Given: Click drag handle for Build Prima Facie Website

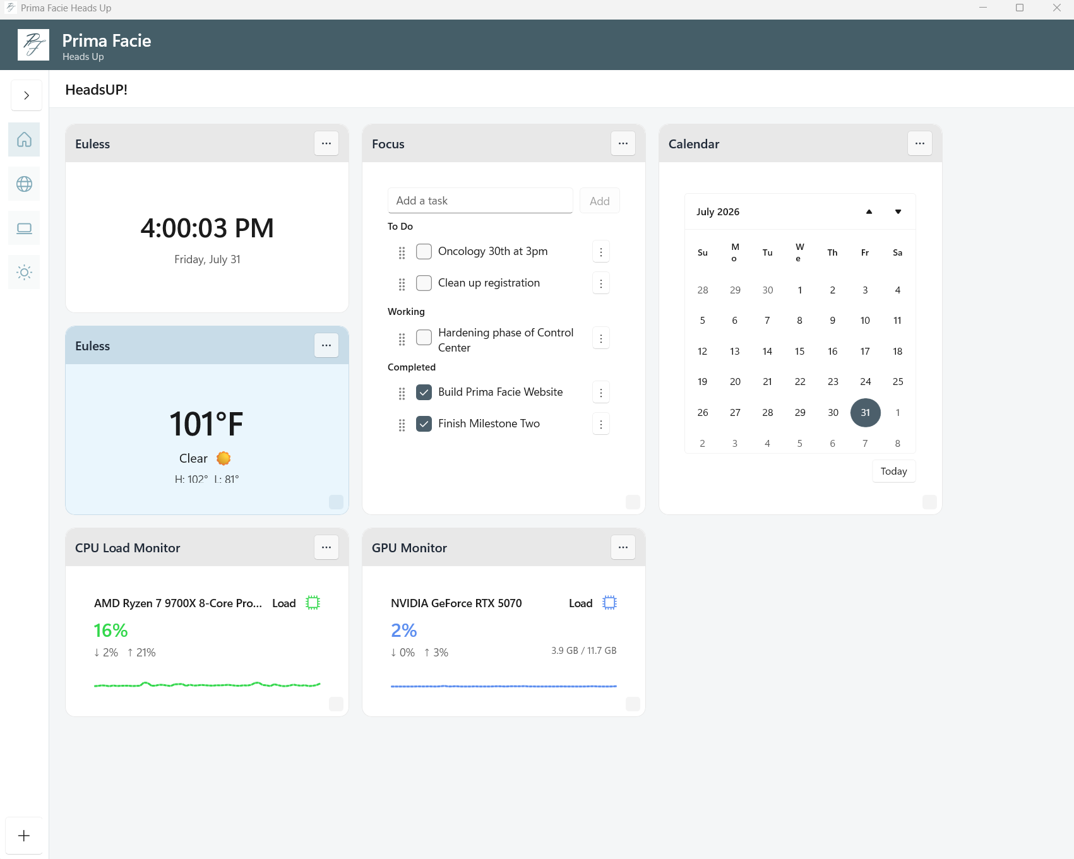Looking at the screenshot, I should (402, 394).
